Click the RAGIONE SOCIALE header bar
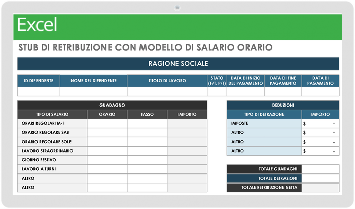 tap(178, 63)
